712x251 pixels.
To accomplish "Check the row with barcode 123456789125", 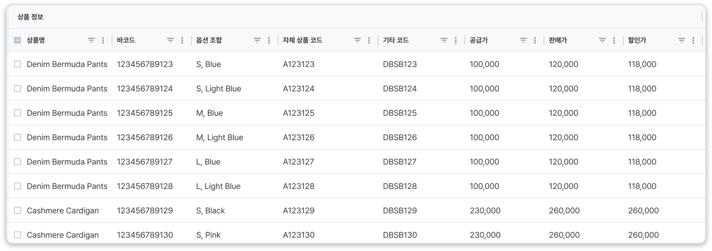I will pos(17,113).
